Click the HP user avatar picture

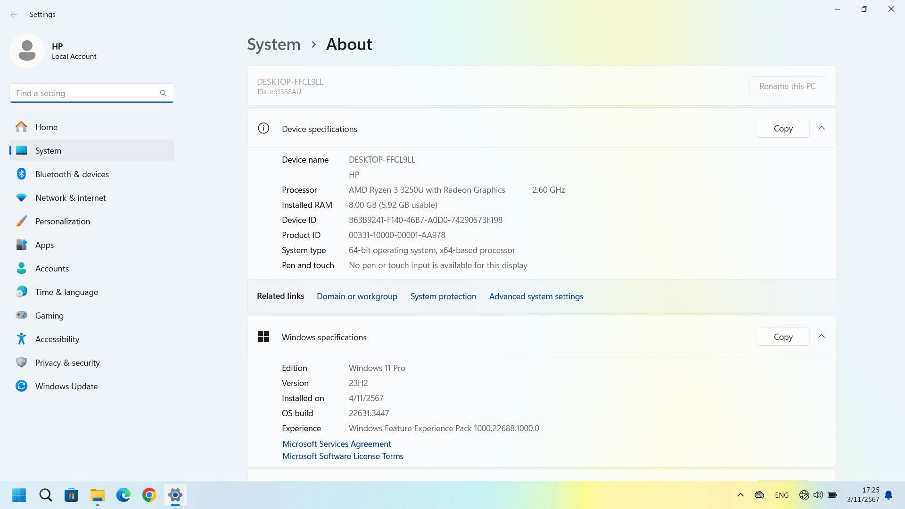click(27, 51)
